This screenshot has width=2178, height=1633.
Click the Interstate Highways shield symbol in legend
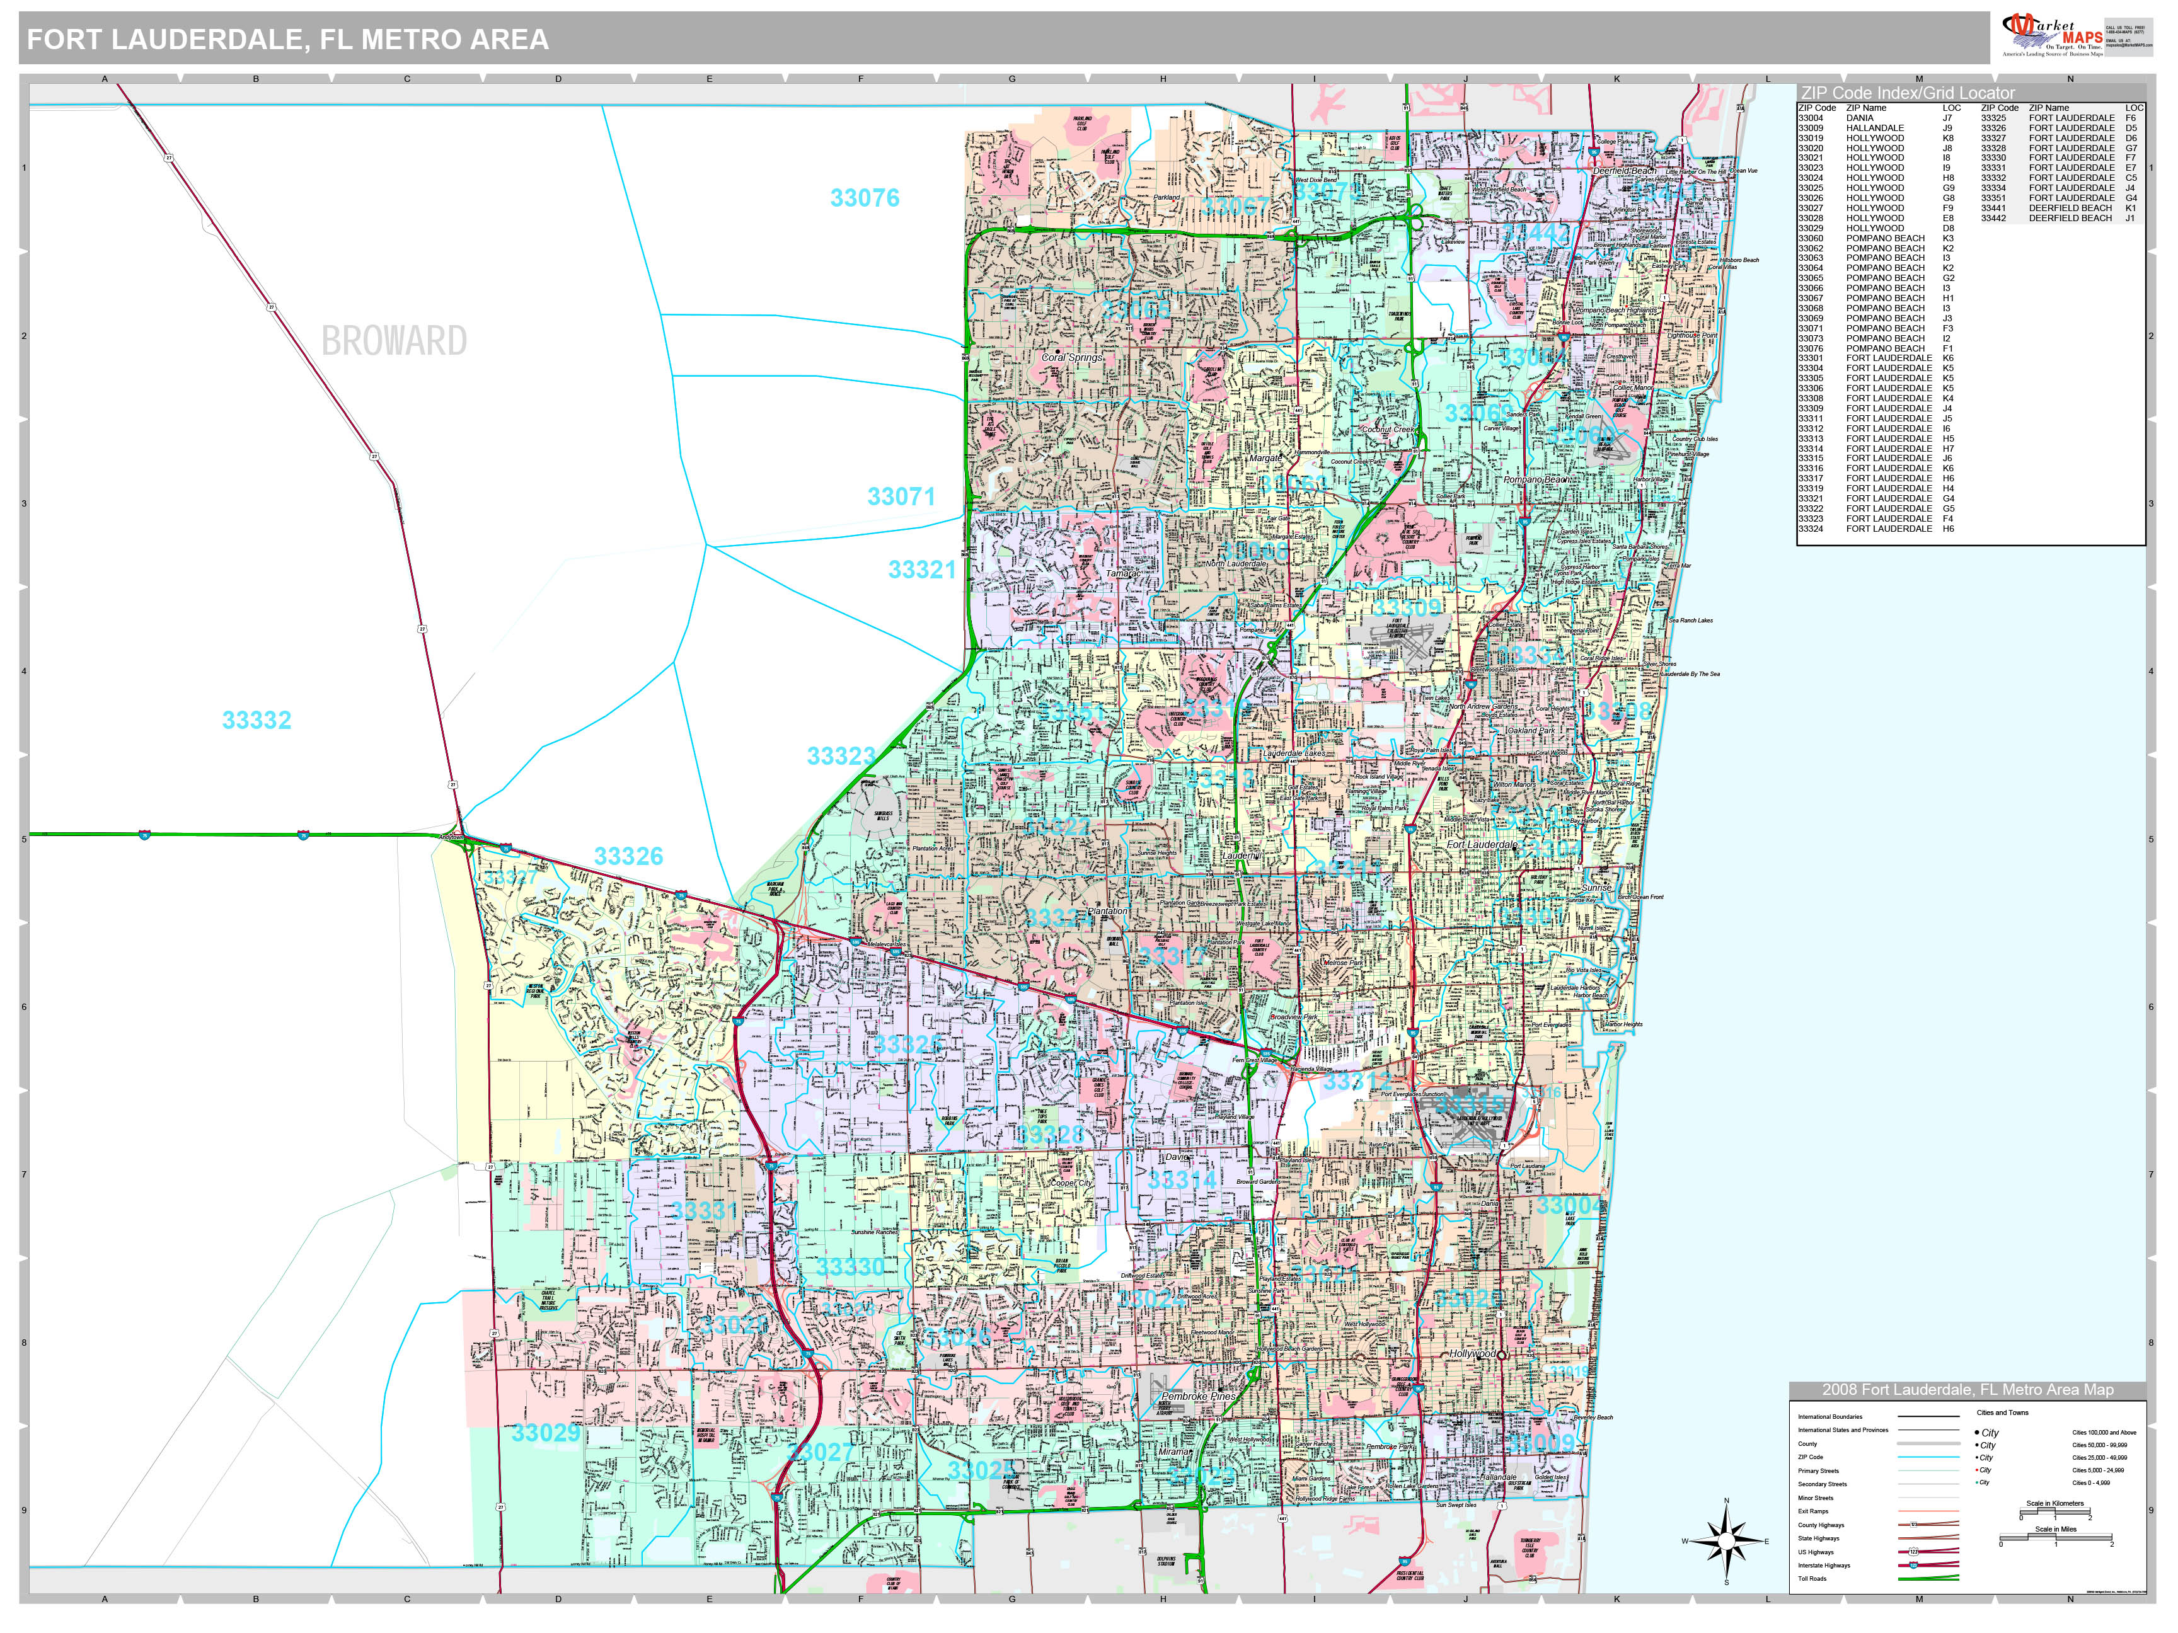coord(1914,1565)
